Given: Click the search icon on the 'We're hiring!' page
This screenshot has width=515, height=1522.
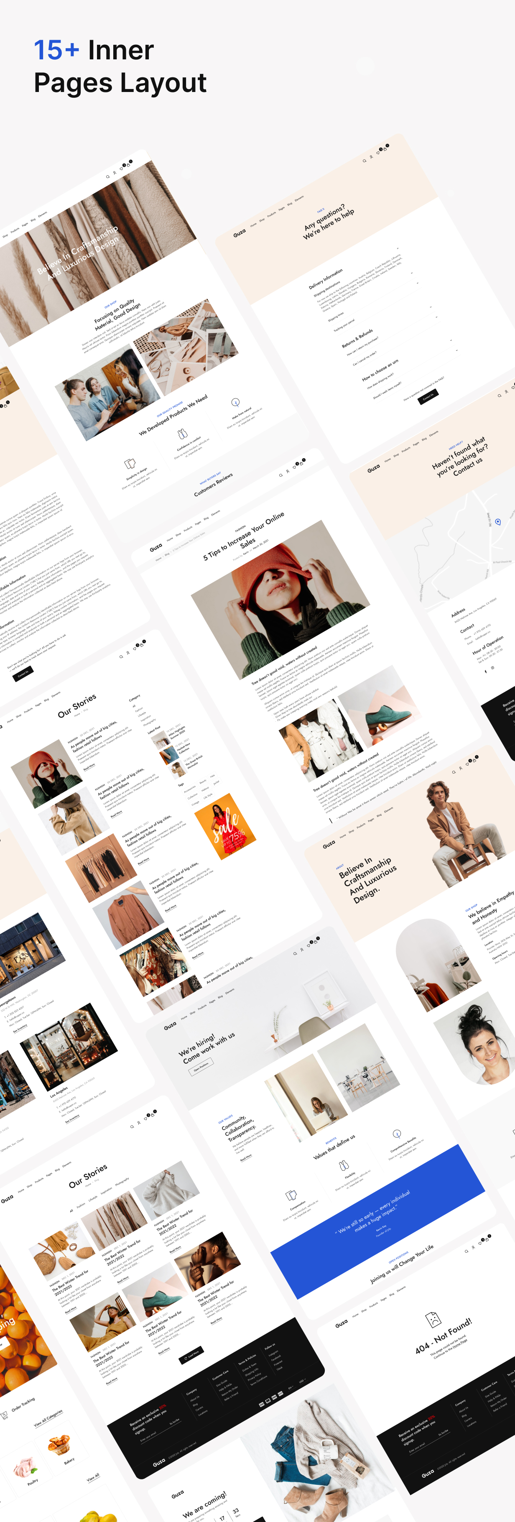Looking at the screenshot, I should pyautogui.click(x=295, y=953).
